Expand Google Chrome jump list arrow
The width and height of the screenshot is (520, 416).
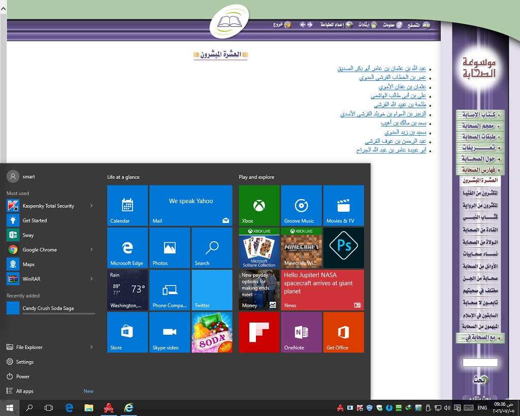[91, 249]
